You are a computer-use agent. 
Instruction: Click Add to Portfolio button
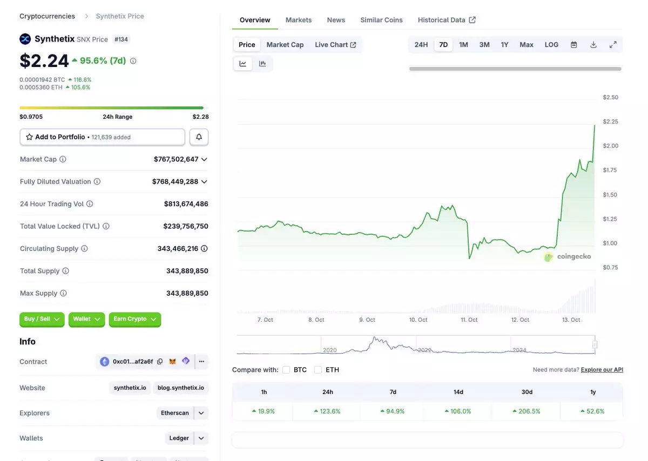pyautogui.click(x=102, y=137)
